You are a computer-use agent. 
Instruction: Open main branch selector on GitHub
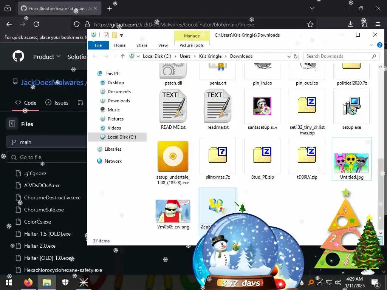point(46,142)
